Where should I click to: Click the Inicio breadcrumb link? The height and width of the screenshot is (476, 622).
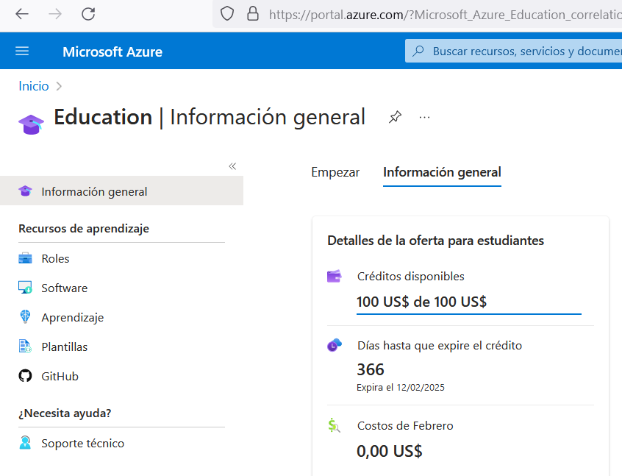pyautogui.click(x=34, y=86)
